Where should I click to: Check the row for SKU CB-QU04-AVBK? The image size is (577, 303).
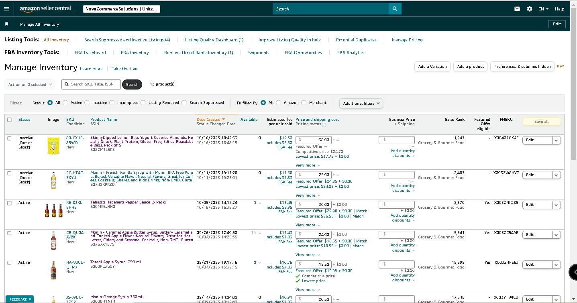[x=9, y=233]
